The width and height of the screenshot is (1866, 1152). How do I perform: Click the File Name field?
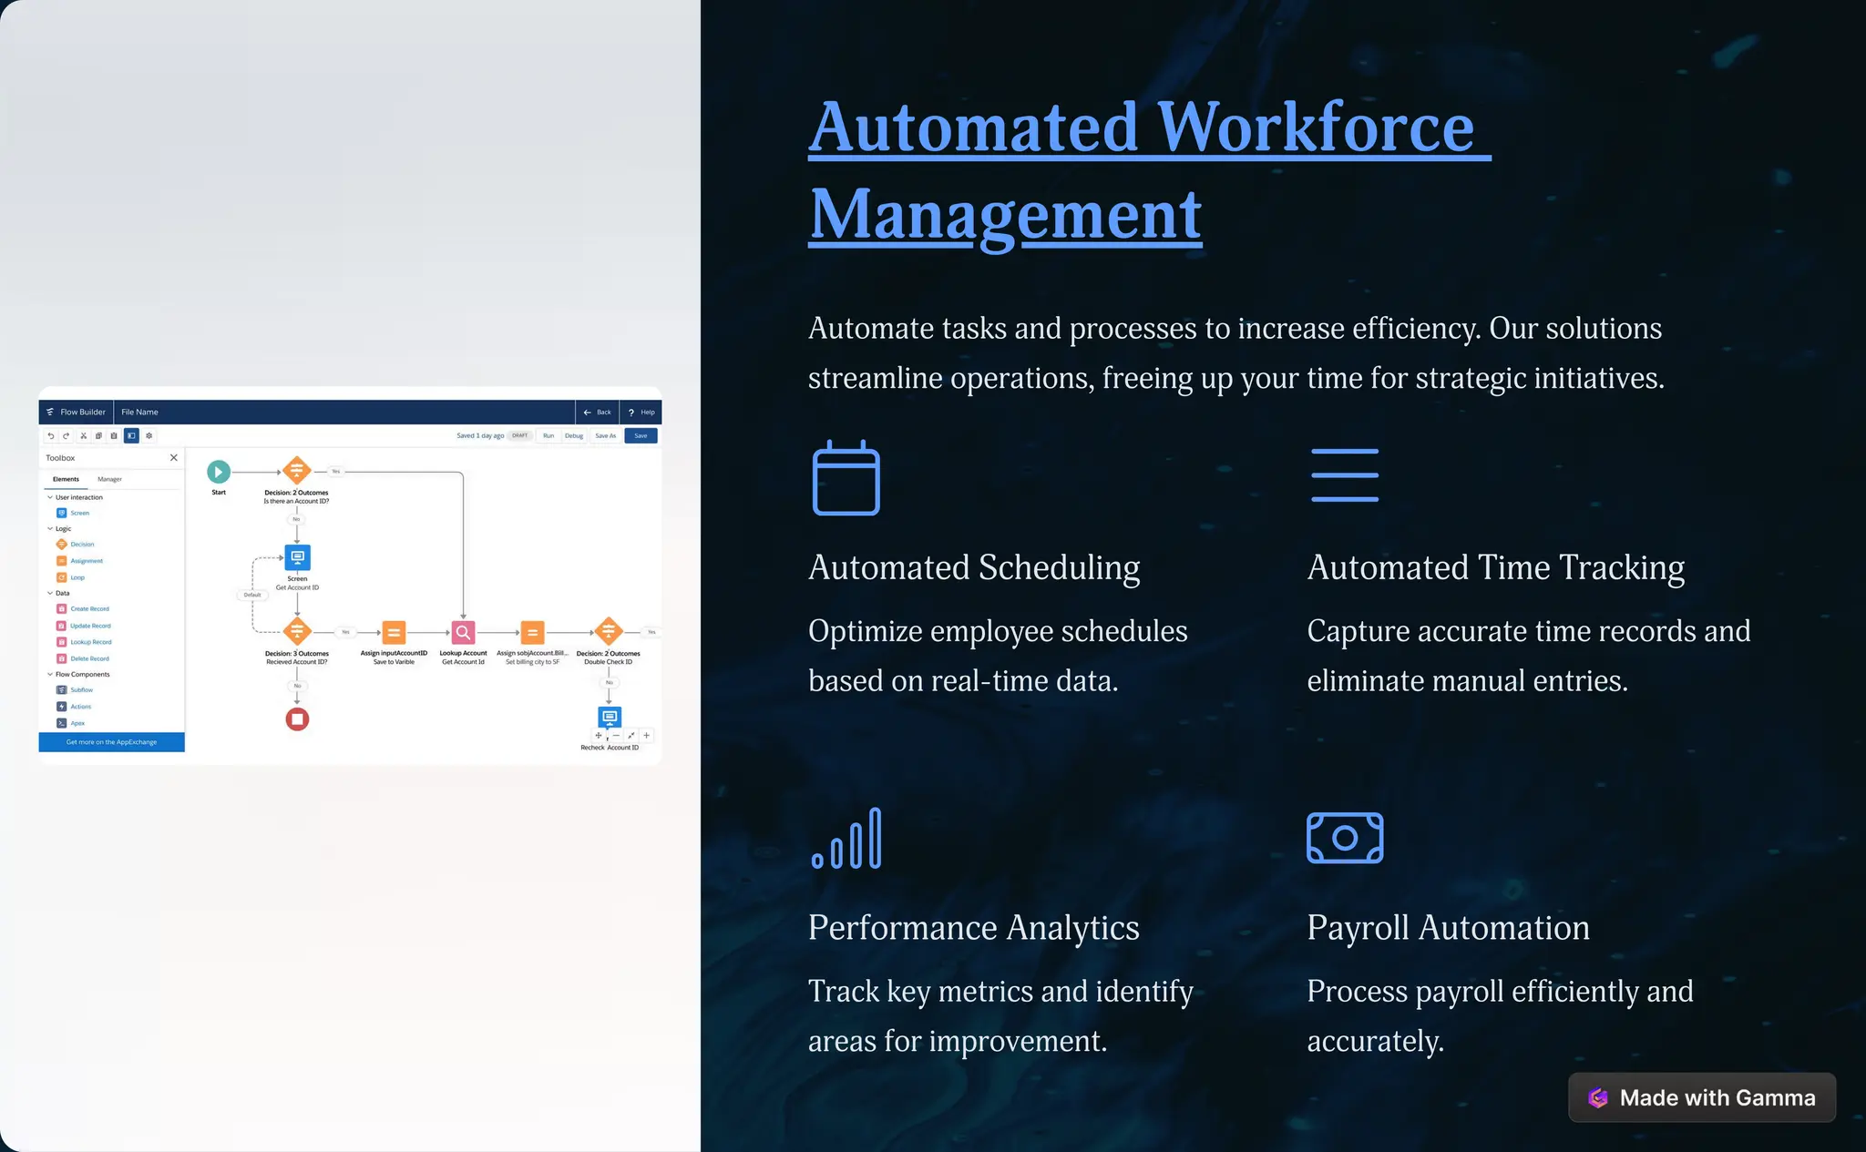pos(139,412)
